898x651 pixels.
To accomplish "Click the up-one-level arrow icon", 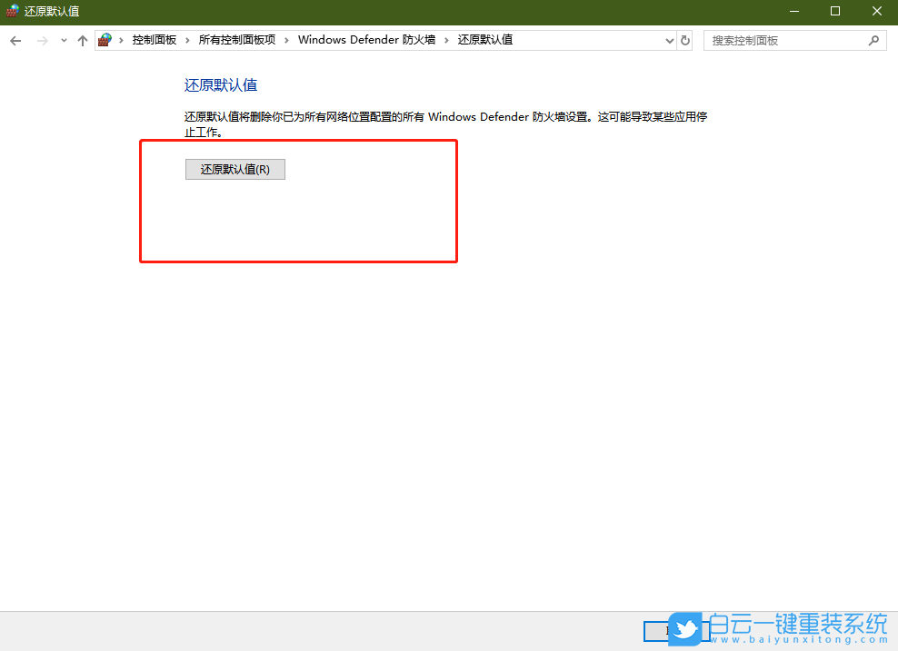I will tap(82, 40).
